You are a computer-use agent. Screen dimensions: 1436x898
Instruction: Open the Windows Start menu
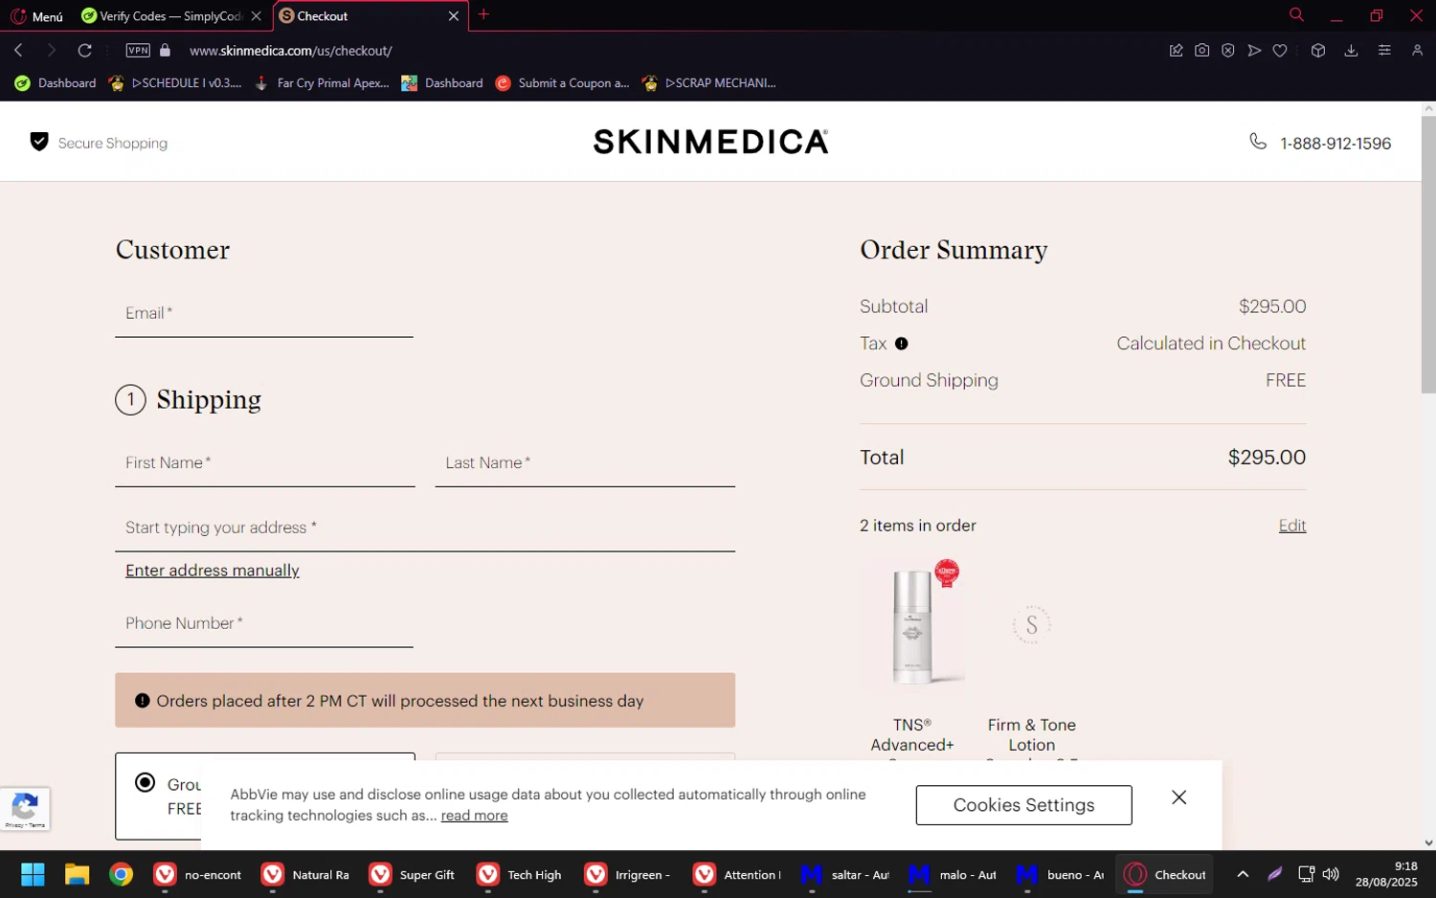point(33,874)
